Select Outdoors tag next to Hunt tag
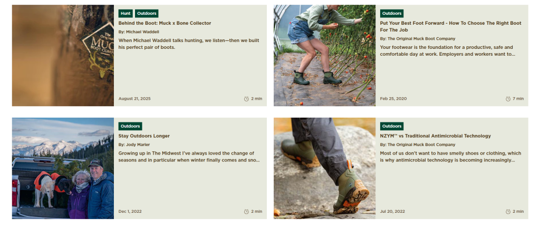 pyautogui.click(x=147, y=13)
